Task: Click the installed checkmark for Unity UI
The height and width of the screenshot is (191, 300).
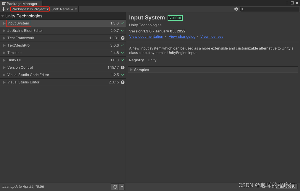Action: pyautogui.click(x=123, y=60)
